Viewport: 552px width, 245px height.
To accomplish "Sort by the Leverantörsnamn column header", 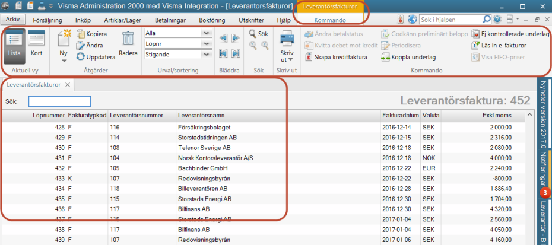I will pyautogui.click(x=278, y=116).
